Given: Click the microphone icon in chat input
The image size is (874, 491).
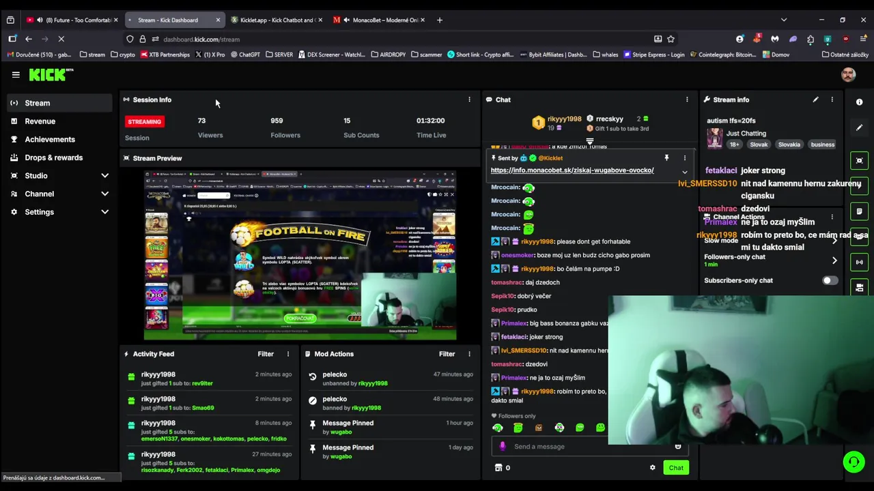Looking at the screenshot, I should 503,447.
